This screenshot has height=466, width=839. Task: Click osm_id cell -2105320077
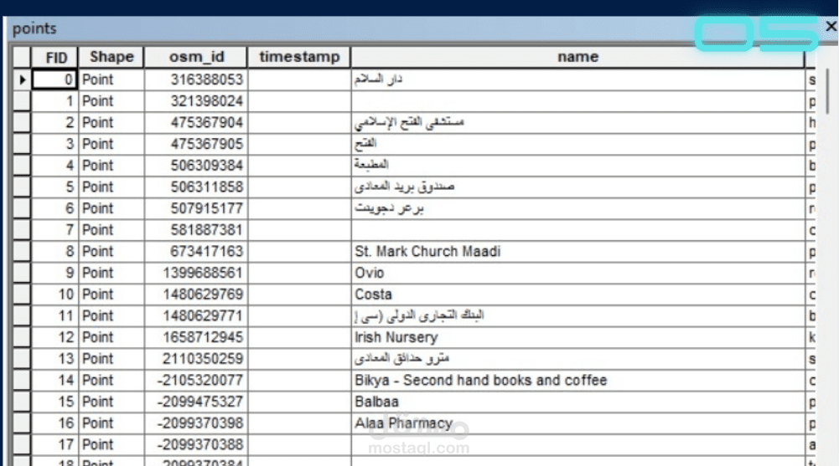[196, 380]
